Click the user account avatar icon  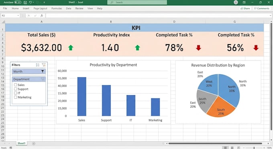click(x=236, y=2)
